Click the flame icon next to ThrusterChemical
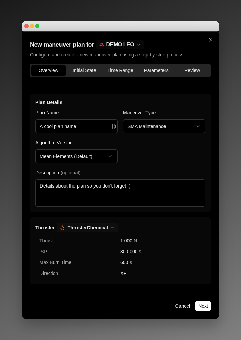The image size is (241, 340). 62,228
